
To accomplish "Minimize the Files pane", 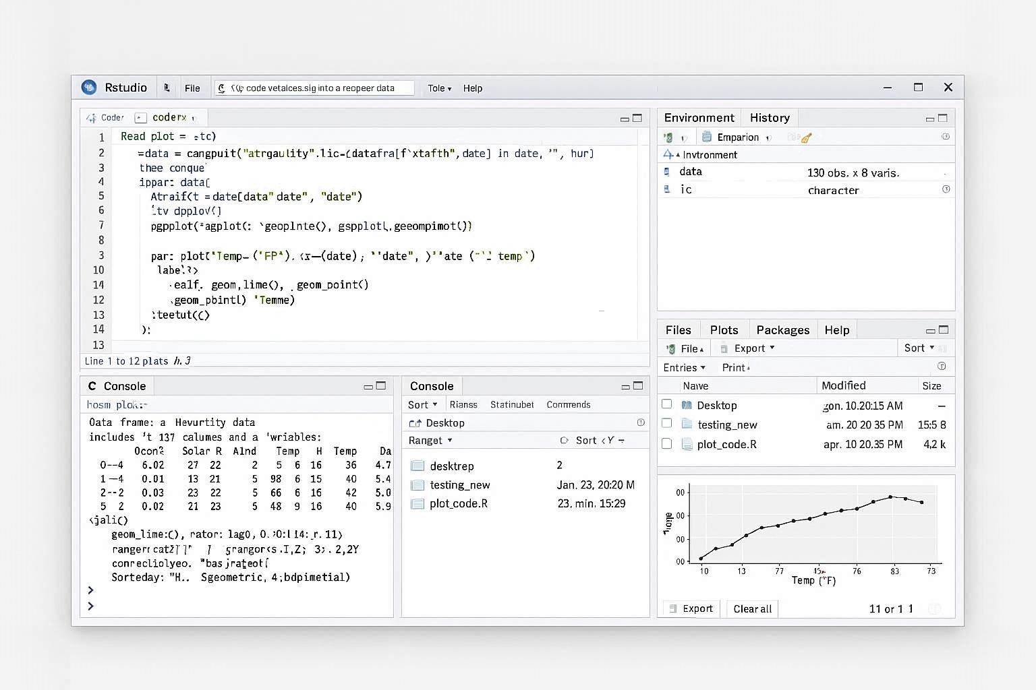I will (931, 331).
